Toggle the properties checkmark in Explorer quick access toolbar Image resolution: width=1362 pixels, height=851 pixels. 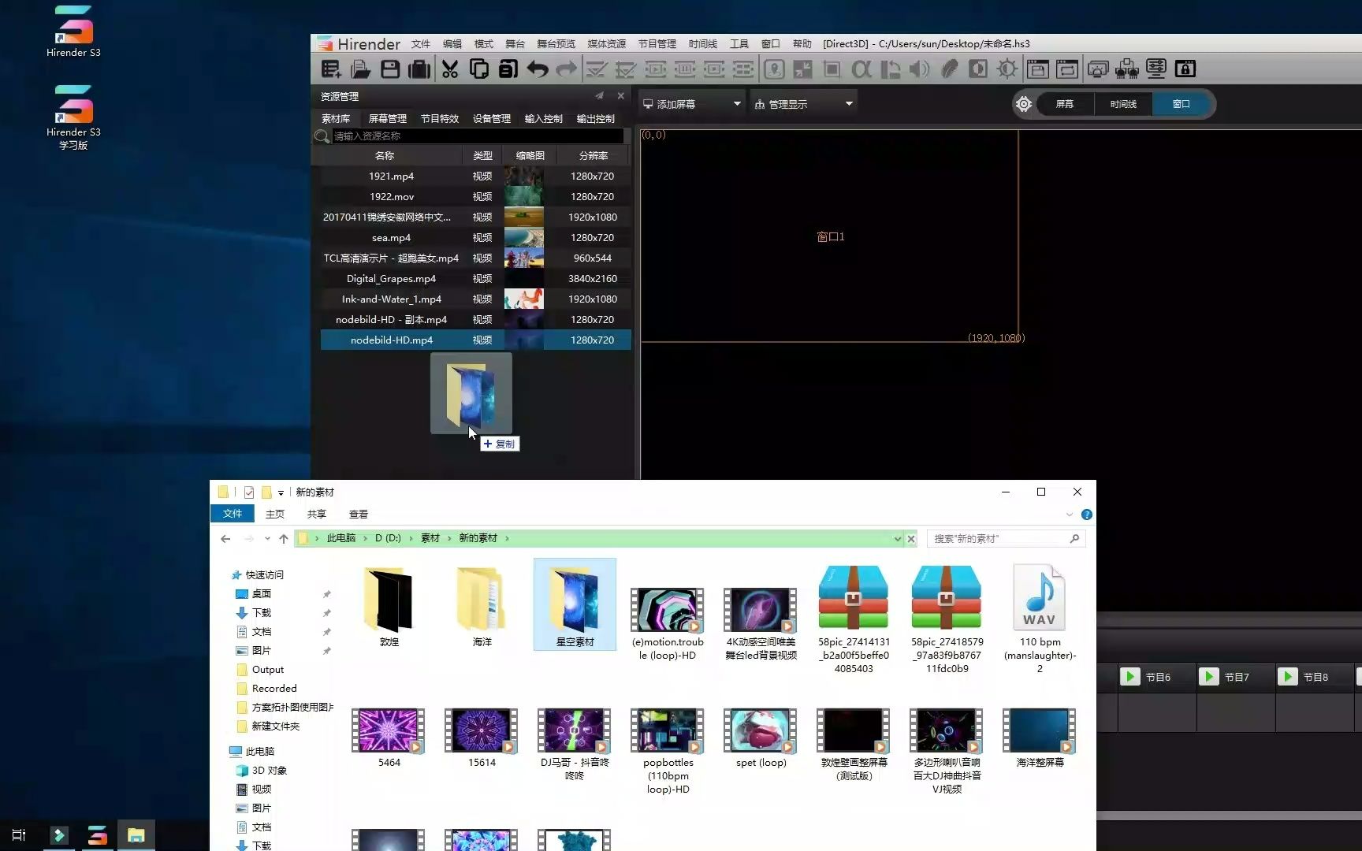click(x=249, y=492)
